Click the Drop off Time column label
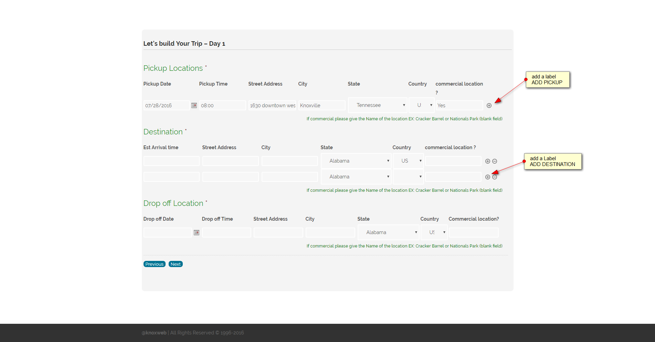The image size is (655, 342). pos(218,219)
